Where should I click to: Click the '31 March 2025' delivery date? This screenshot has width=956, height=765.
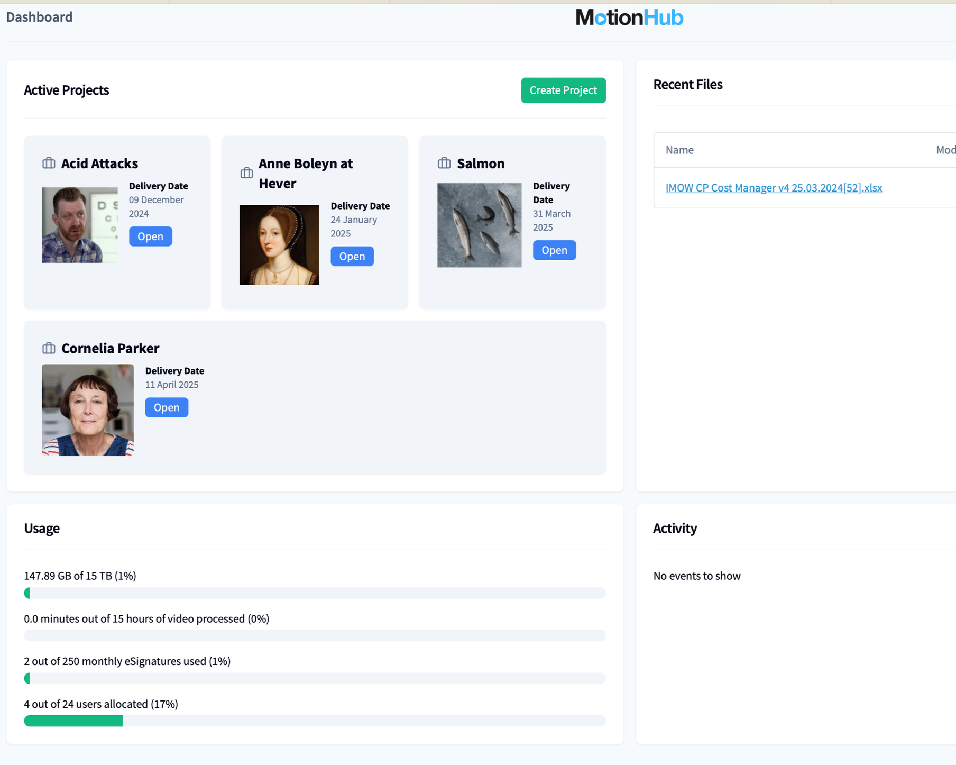(551, 221)
